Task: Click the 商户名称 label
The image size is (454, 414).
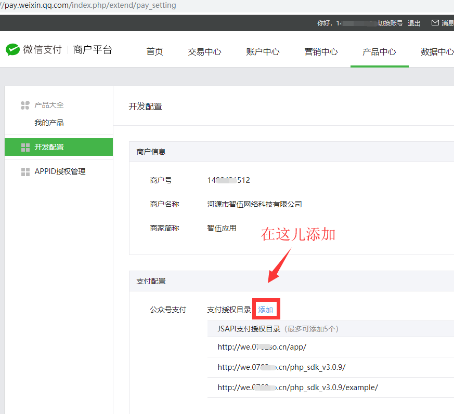Action: pyautogui.click(x=164, y=204)
